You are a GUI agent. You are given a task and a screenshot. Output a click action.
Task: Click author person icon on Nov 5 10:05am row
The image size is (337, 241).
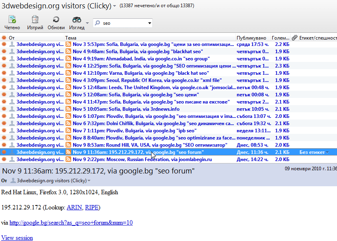[12, 109]
